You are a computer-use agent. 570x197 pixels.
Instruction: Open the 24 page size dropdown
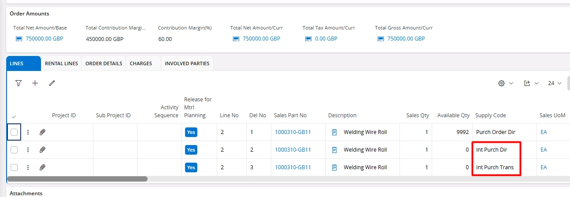pyautogui.click(x=555, y=83)
